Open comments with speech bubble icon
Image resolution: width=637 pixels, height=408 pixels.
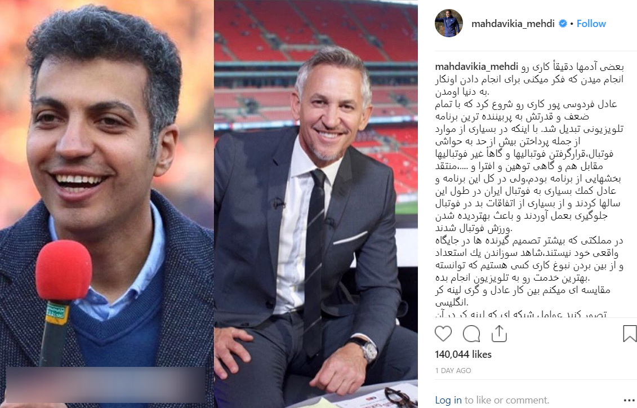(471, 334)
